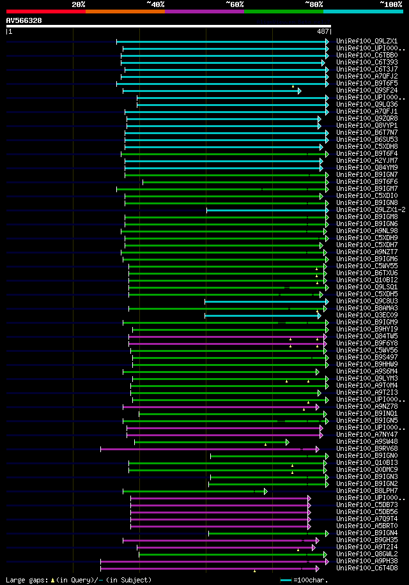
Task: Open hit UniRef100_B8AMA3
Action: click(x=367, y=308)
